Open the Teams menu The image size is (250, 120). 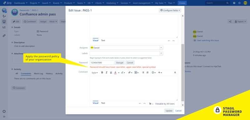(x=81, y=3)
